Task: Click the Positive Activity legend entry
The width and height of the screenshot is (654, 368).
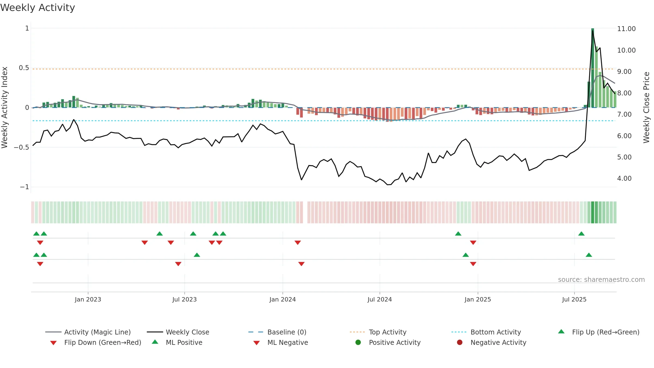Action: coord(388,342)
